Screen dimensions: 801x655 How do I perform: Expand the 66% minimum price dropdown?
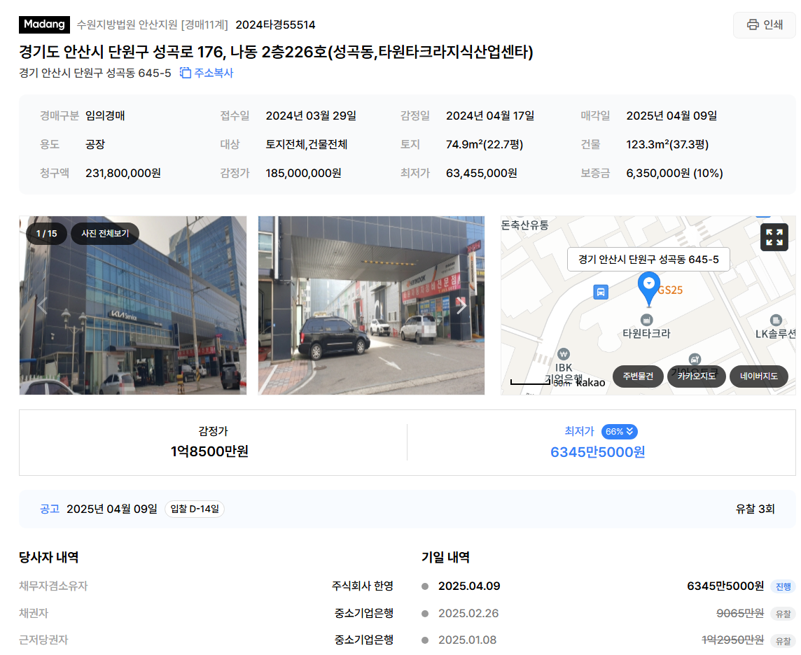point(619,431)
